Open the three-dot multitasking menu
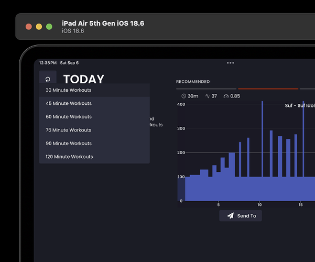315x262 pixels. (x=231, y=63)
